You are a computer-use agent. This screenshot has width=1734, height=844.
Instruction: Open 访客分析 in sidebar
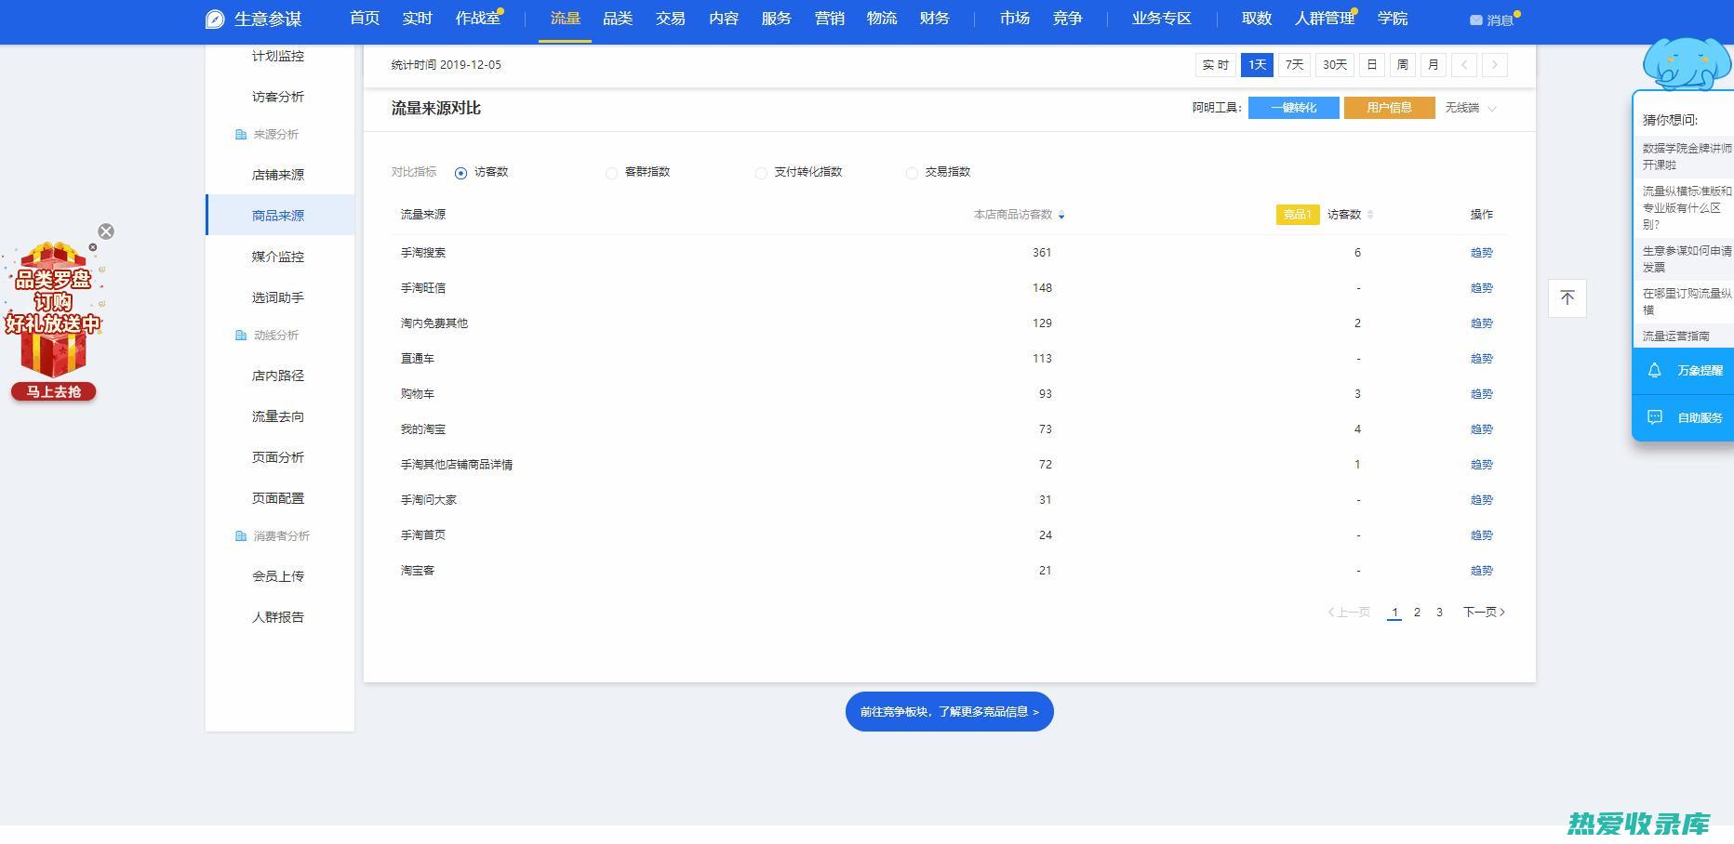[278, 97]
